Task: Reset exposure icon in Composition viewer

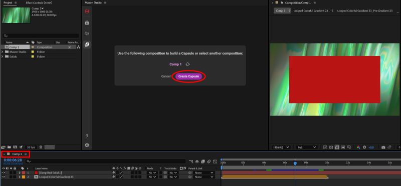Action: [364, 147]
